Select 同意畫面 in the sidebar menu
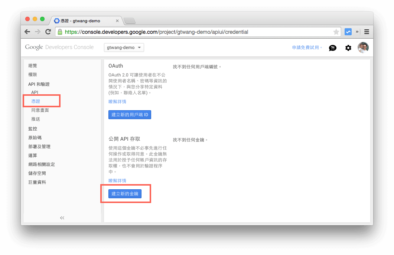The width and height of the screenshot is (394, 255). point(40,110)
